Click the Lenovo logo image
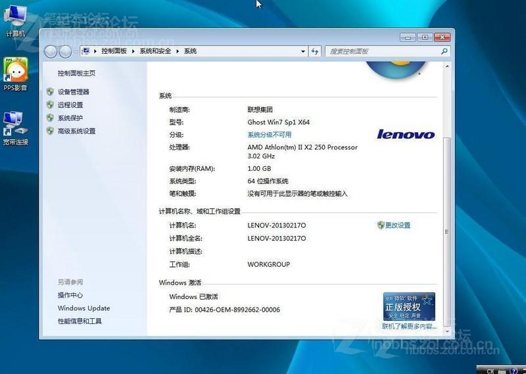The height and width of the screenshot is (374, 526). 405,134
